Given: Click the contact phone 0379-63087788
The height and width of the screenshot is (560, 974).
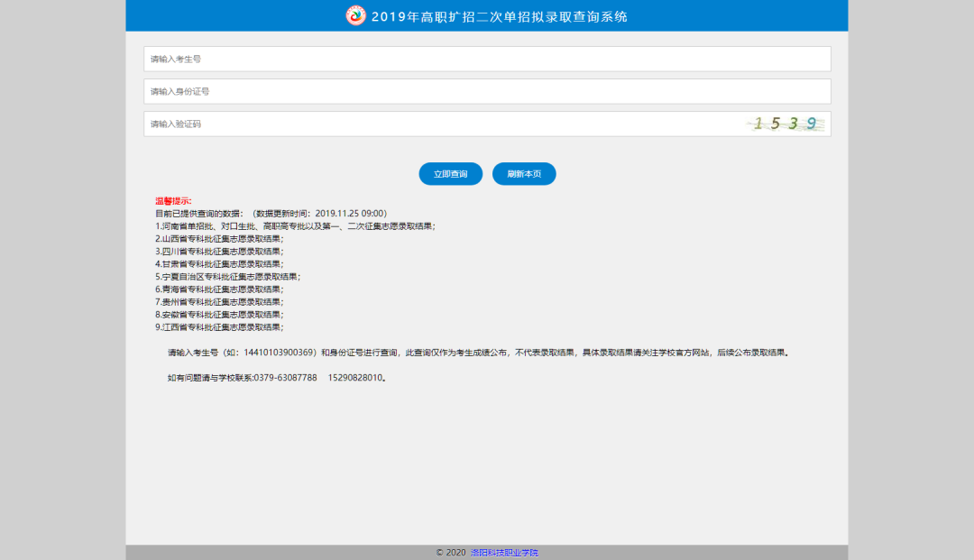Looking at the screenshot, I should [286, 378].
